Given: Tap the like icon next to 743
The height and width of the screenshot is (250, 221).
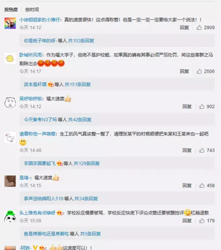Looking at the screenshot, I should coord(202,150).
